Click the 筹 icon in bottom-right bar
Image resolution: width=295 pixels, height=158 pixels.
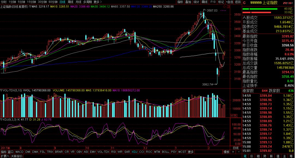tap(291, 156)
